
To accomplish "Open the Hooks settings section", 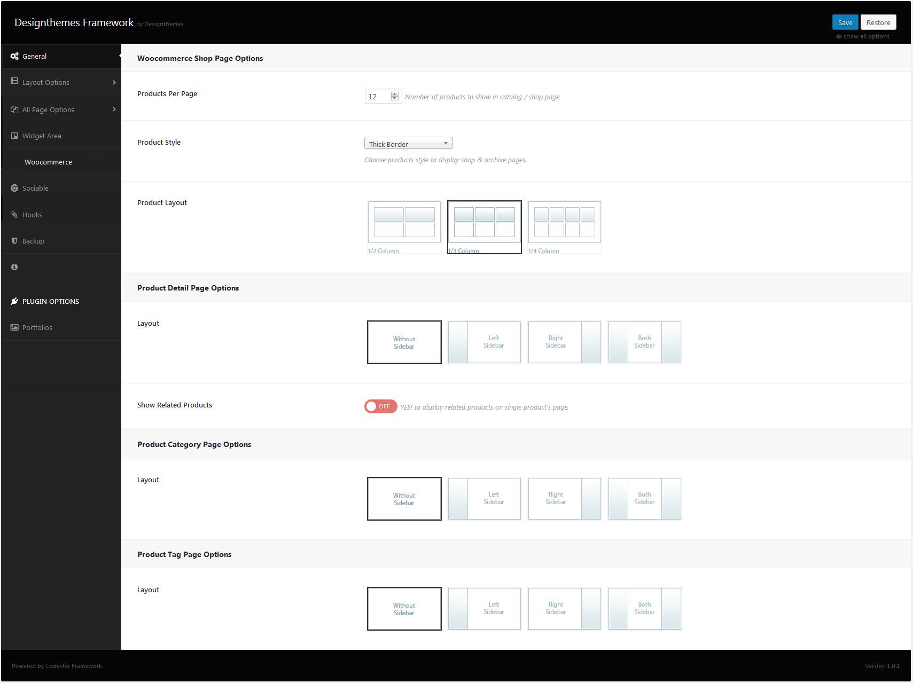I will [x=61, y=215].
